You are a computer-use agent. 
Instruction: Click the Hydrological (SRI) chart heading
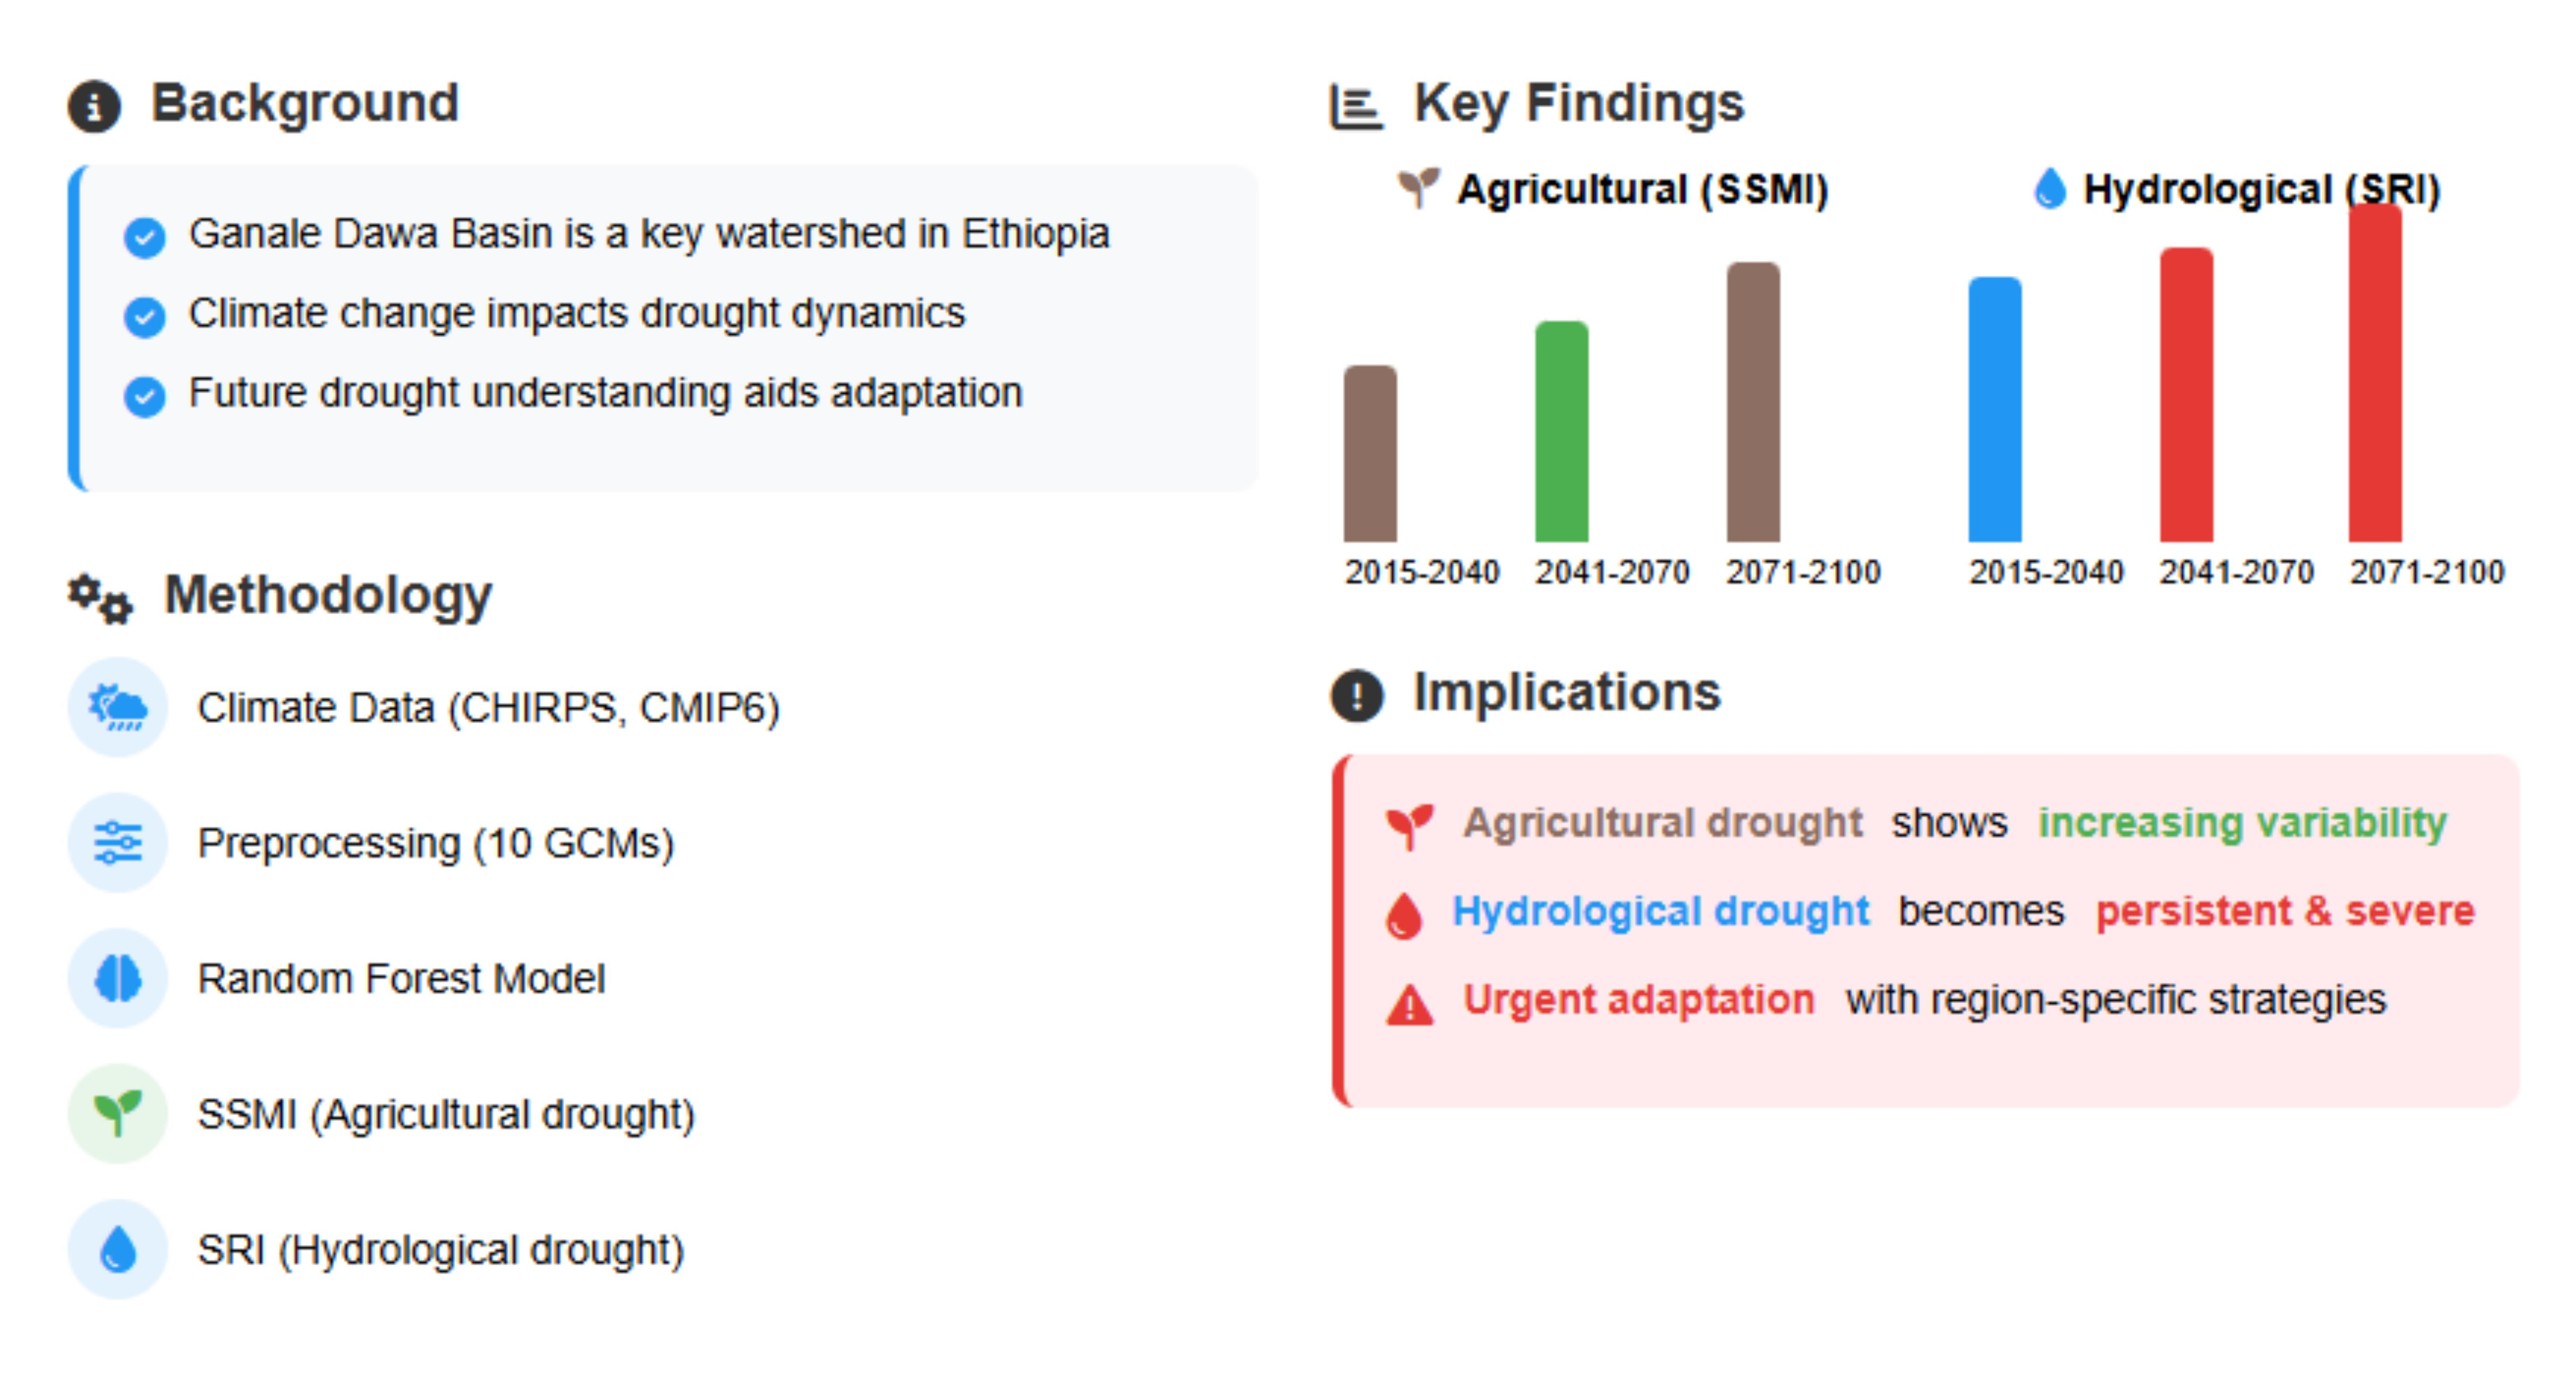tap(2261, 189)
